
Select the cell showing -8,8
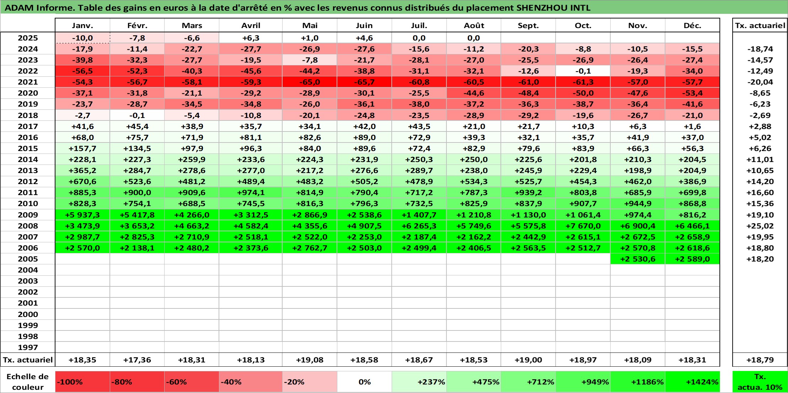point(583,49)
